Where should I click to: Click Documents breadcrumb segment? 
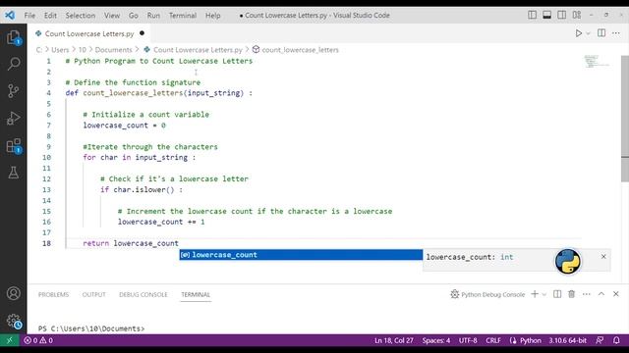[x=114, y=50]
